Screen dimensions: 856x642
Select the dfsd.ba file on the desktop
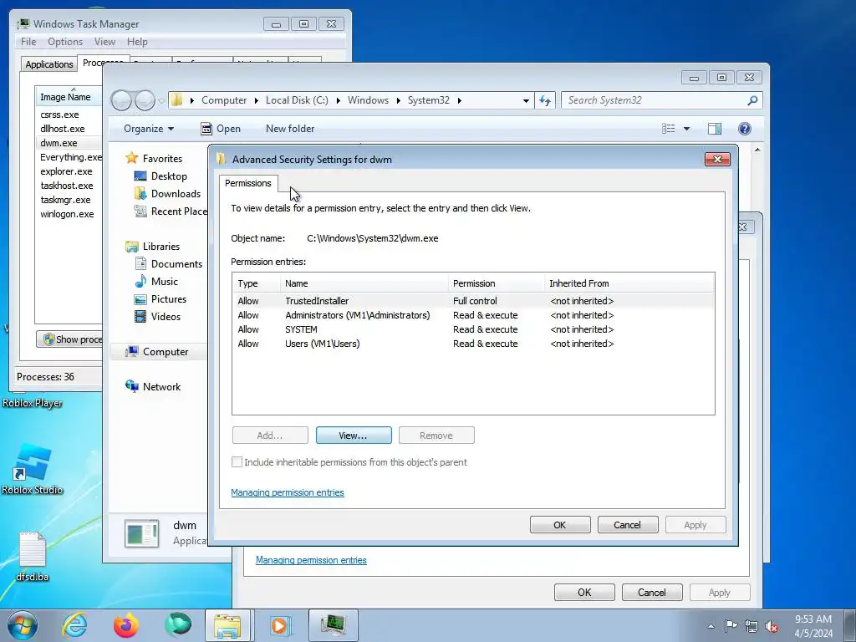(33, 557)
